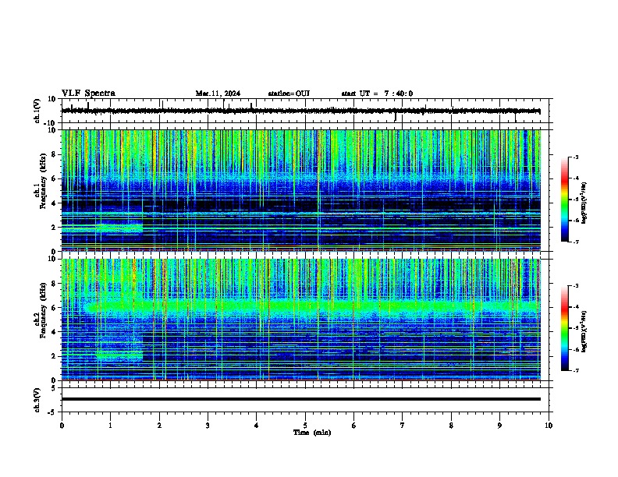618x477 pixels.
Task: Click the "5" tick on ch.3(V) axis
Action: click(54, 387)
